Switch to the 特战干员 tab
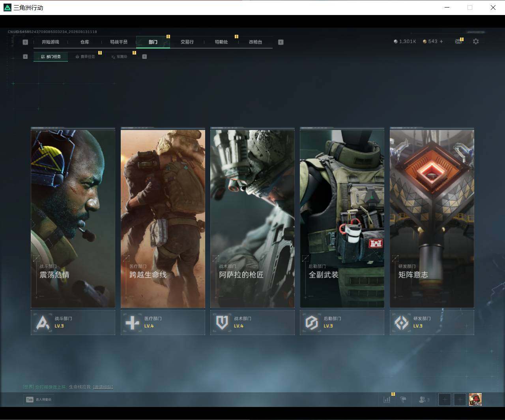Image resolution: width=505 pixels, height=420 pixels. coord(119,42)
